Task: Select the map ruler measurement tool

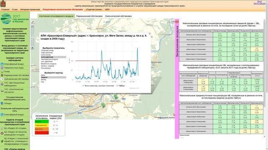Action: point(33,22)
